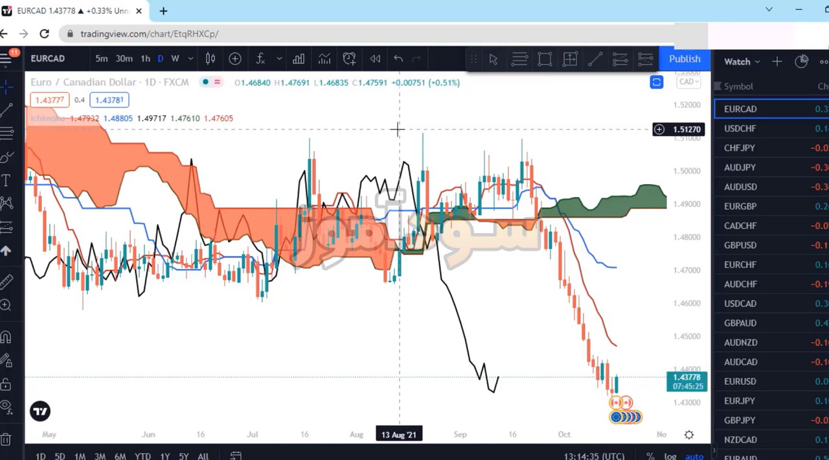829x460 pixels.
Task: Select the horizontal line tool in floating toolbar
Action: coord(519,60)
